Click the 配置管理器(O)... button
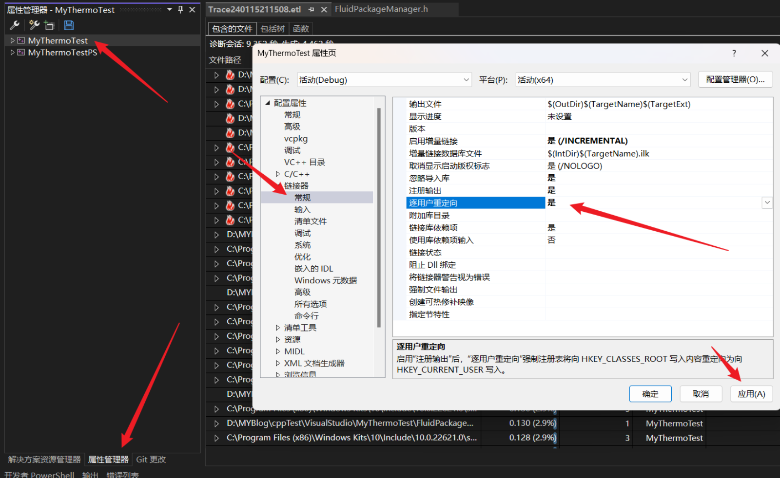Screen dimensions: 780x478 click(x=735, y=79)
